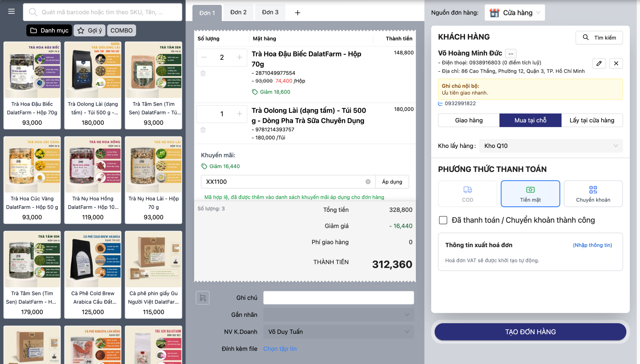Add Cà Phê Cold Brew Arabica product thumbnail

point(92,259)
